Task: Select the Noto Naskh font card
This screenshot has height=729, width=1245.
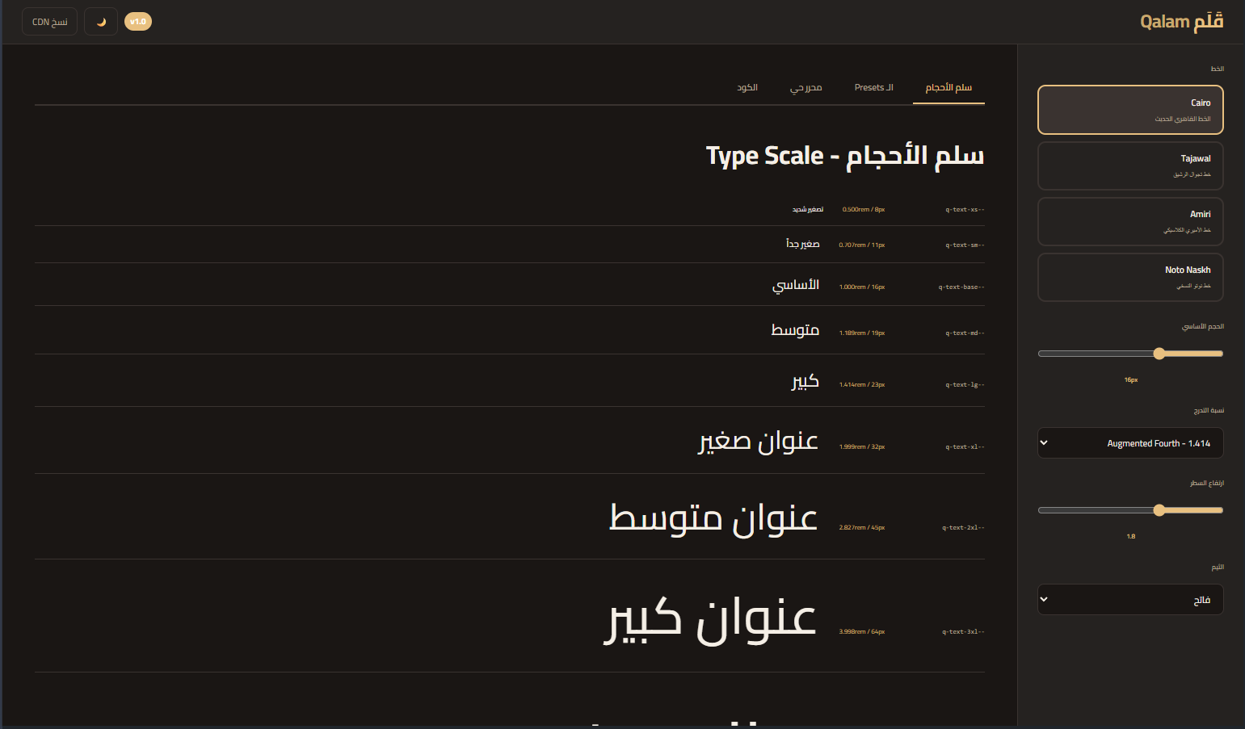Action: point(1130,277)
